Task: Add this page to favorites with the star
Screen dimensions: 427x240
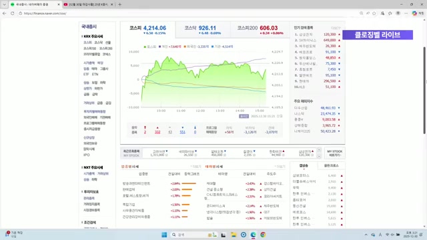Action: coord(374,13)
